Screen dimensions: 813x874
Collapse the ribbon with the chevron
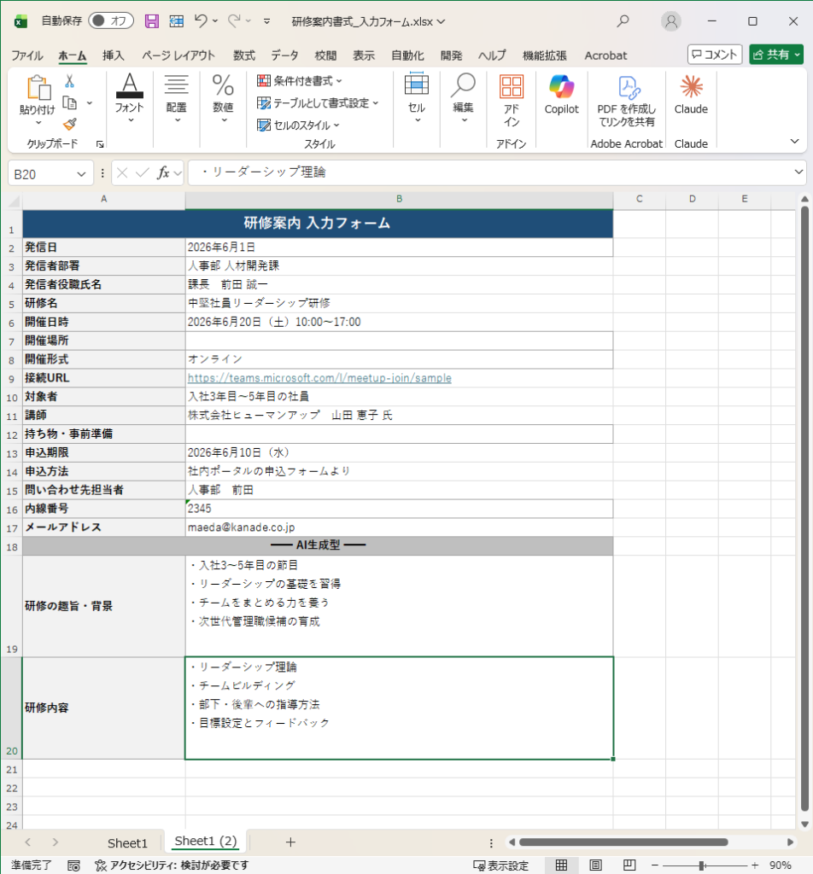(794, 142)
